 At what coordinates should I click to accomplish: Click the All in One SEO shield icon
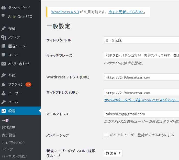pyautogui.click(x=3, y=16)
